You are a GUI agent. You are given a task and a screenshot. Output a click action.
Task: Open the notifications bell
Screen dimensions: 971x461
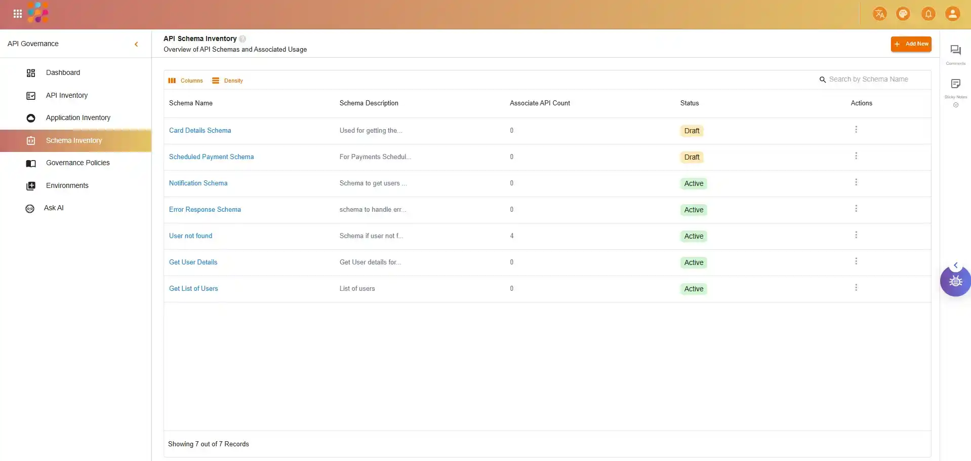click(928, 14)
